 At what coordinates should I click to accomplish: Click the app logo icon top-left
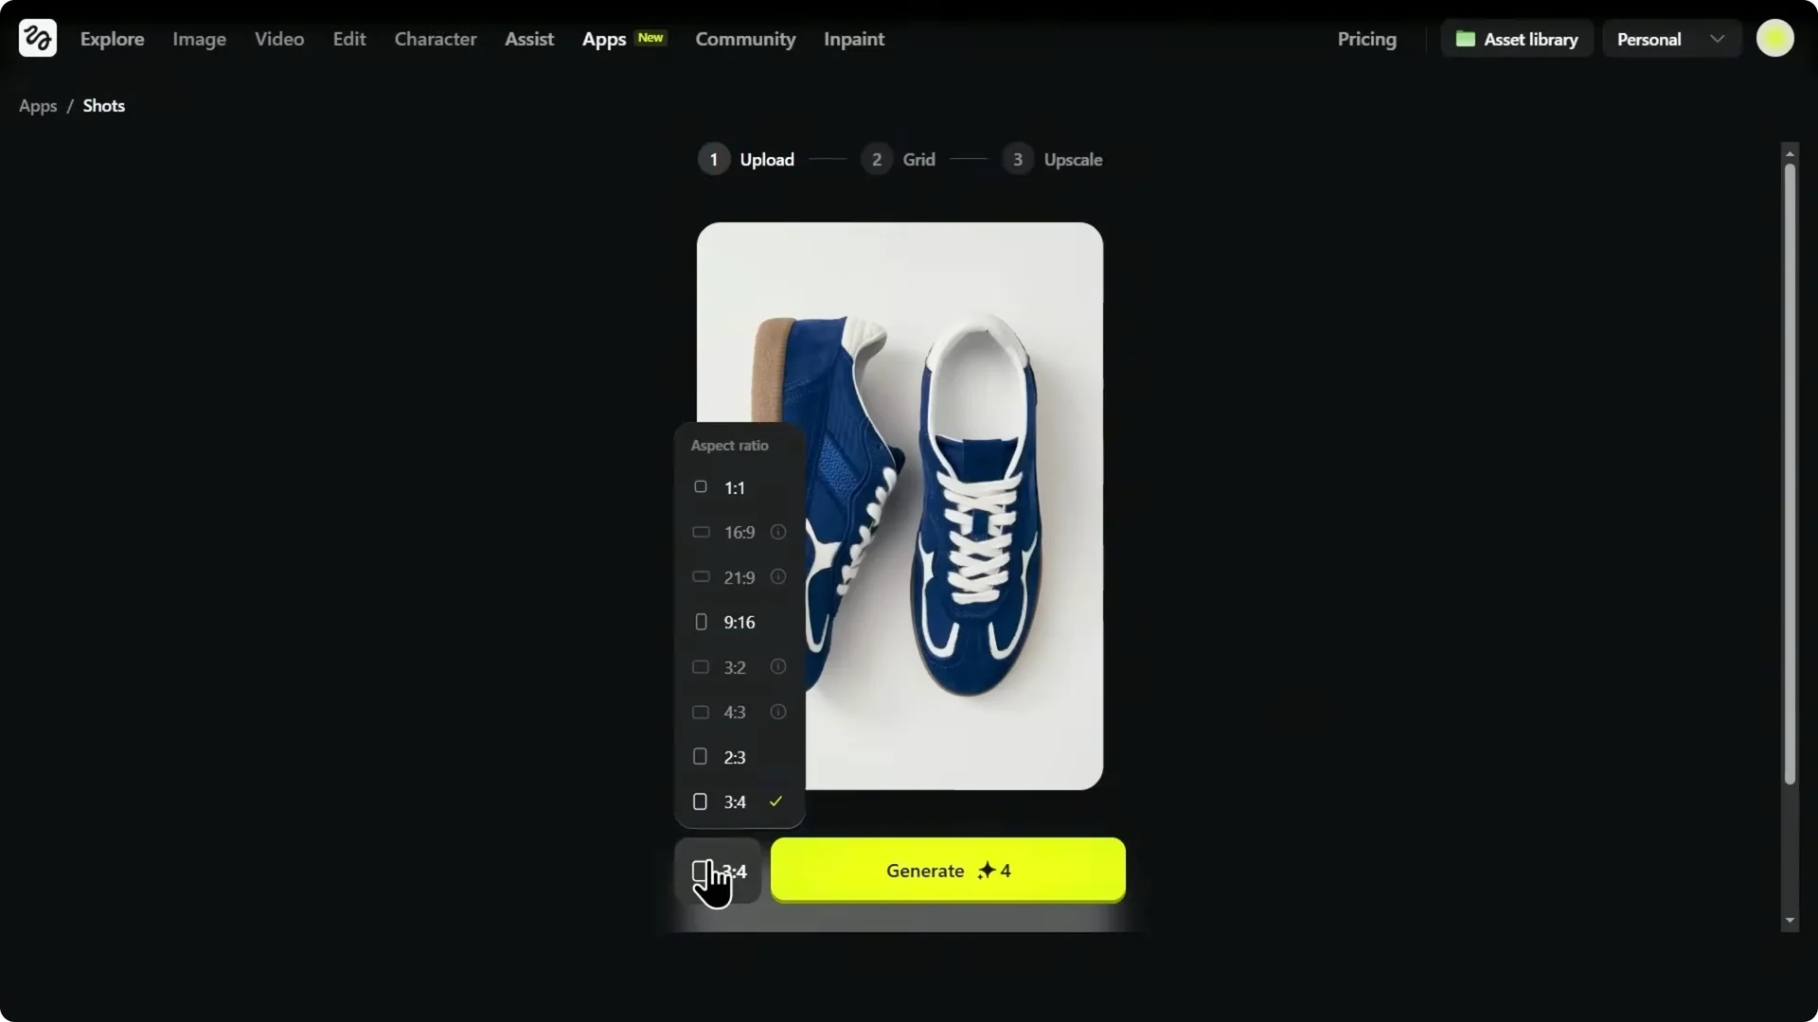coord(36,38)
